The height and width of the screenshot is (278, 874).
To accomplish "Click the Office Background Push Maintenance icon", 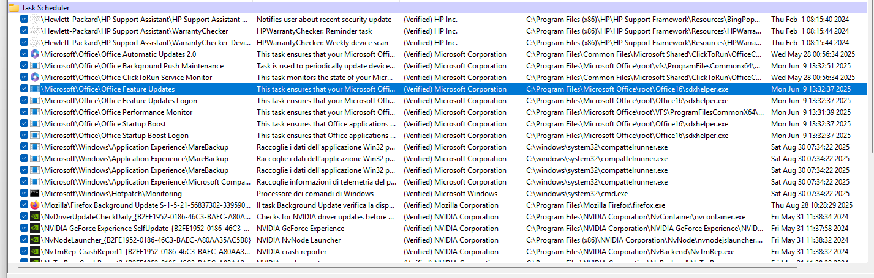I will coord(35,66).
